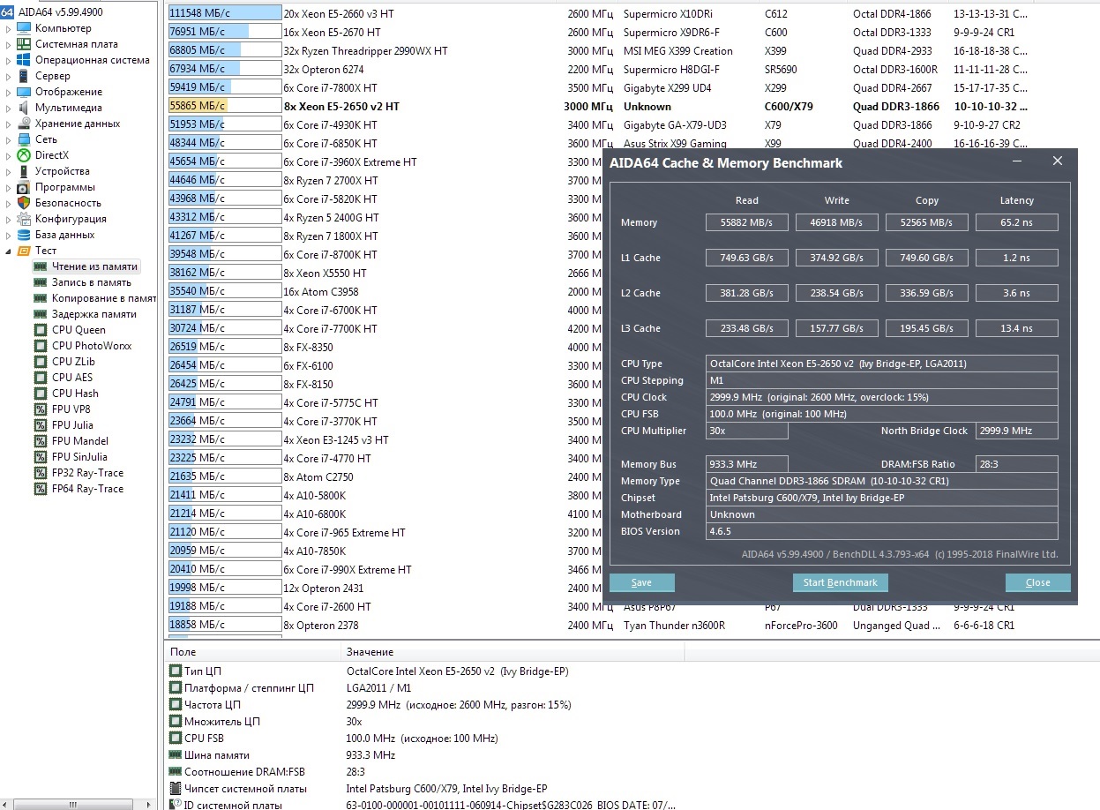Select Чтение из памяти test
The width and height of the screenshot is (1100, 810).
[94, 266]
